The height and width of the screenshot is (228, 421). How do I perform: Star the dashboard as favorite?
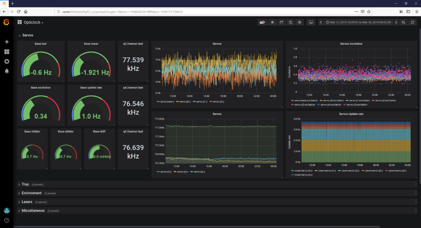(272, 22)
